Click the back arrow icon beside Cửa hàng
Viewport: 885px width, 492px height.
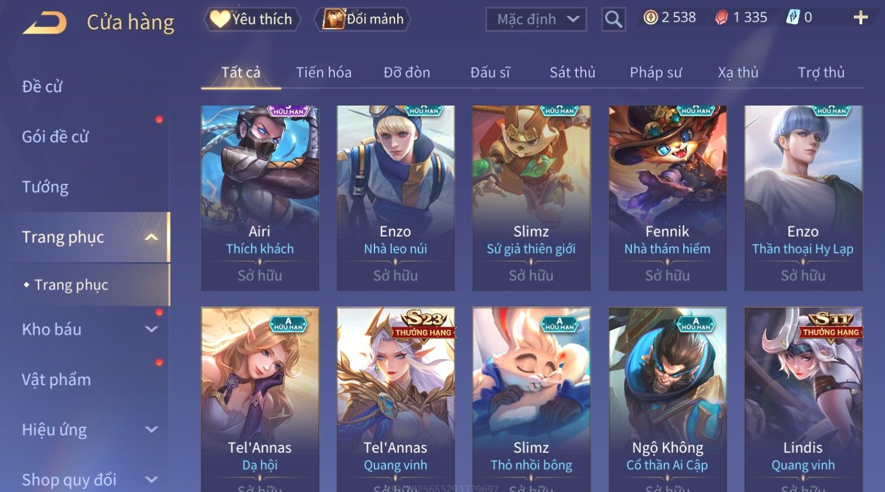(x=45, y=22)
